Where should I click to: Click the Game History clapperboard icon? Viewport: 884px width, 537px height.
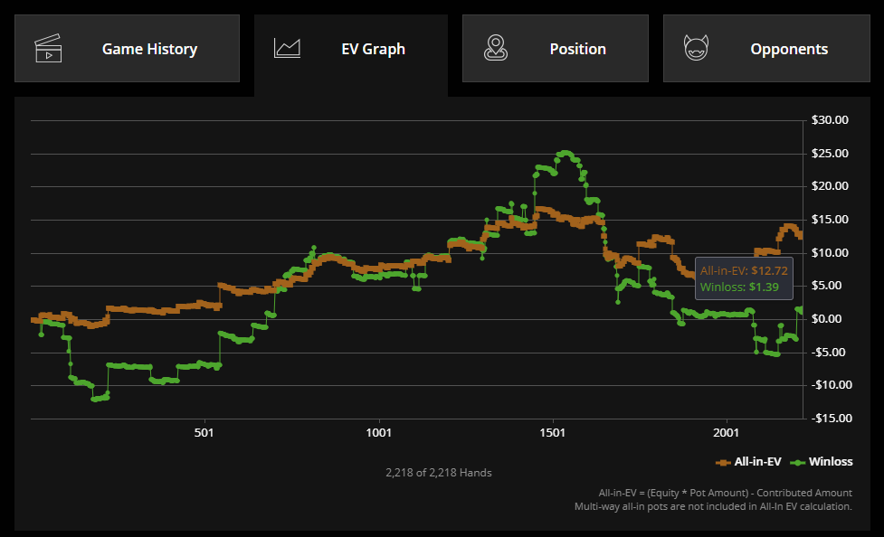pos(48,49)
